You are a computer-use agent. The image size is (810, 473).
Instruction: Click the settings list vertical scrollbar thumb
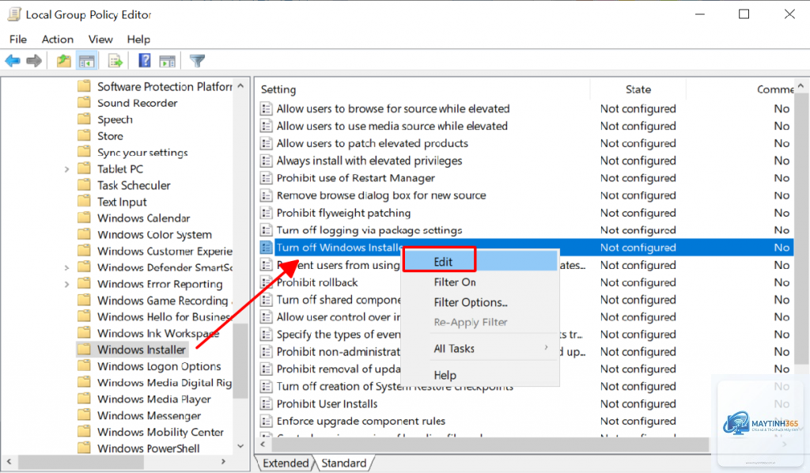tap(801, 230)
